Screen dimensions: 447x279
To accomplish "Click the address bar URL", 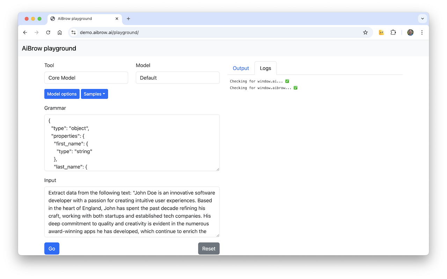I will coord(109,32).
